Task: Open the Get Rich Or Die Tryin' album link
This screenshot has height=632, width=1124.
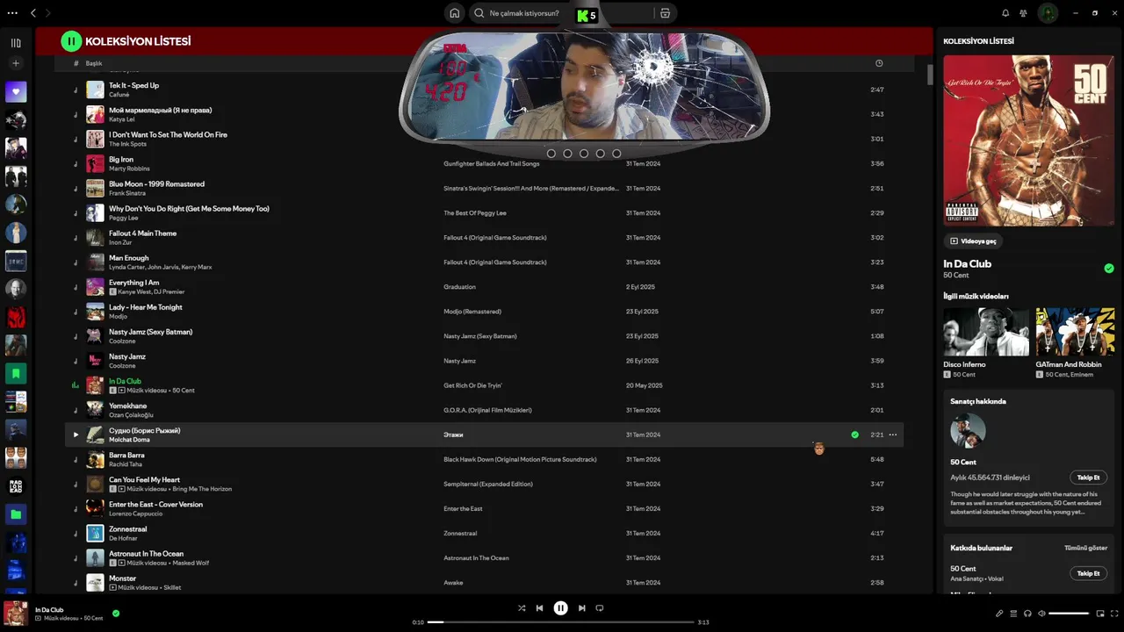Action: point(472,385)
